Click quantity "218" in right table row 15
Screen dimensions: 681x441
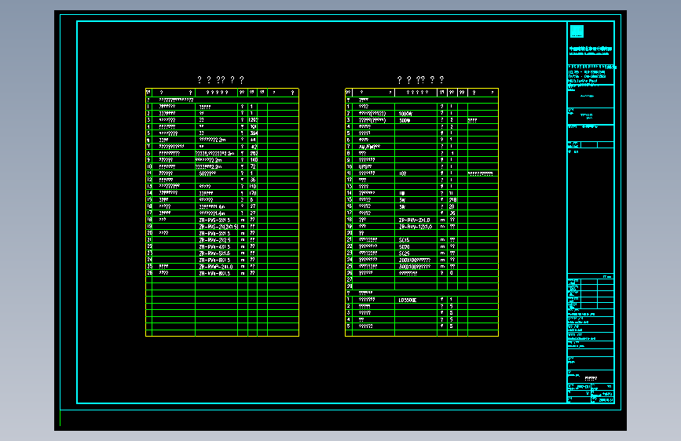(452, 200)
